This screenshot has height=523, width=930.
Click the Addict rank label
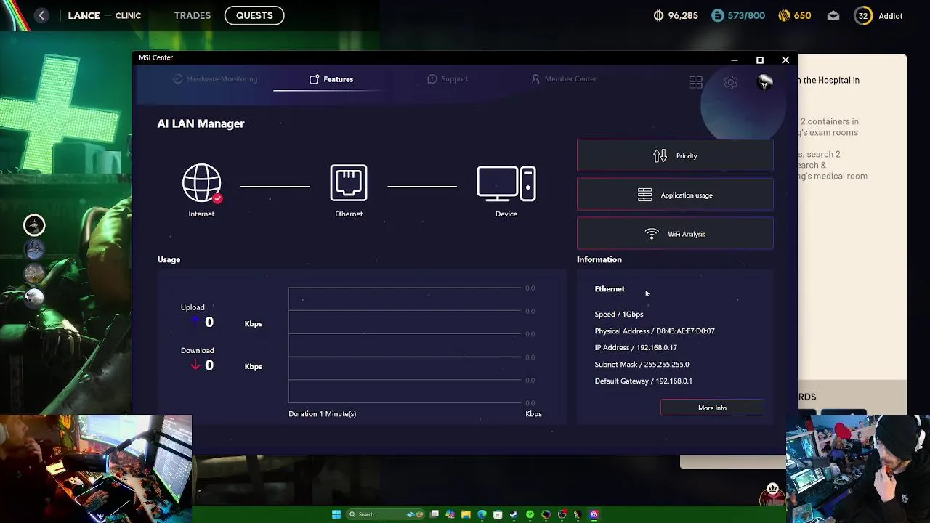point(890,16)
